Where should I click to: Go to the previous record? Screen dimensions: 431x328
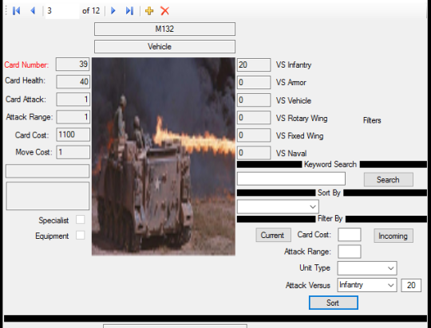coord(33,10)
